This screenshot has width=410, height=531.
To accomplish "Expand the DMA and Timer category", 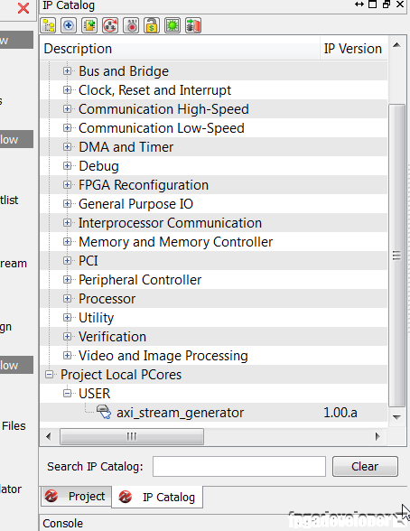I will point(67,147).
